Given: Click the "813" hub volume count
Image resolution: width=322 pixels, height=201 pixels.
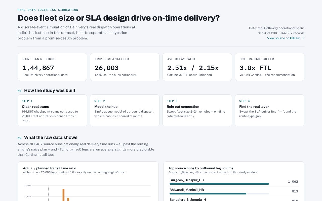Looking at the screenshot, I should [295, 191].
